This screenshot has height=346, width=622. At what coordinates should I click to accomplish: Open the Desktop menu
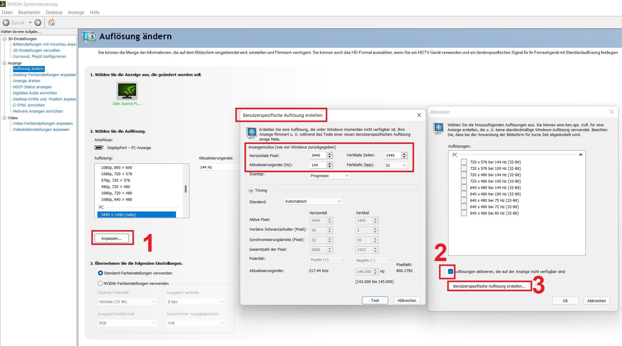click(54, 12)
